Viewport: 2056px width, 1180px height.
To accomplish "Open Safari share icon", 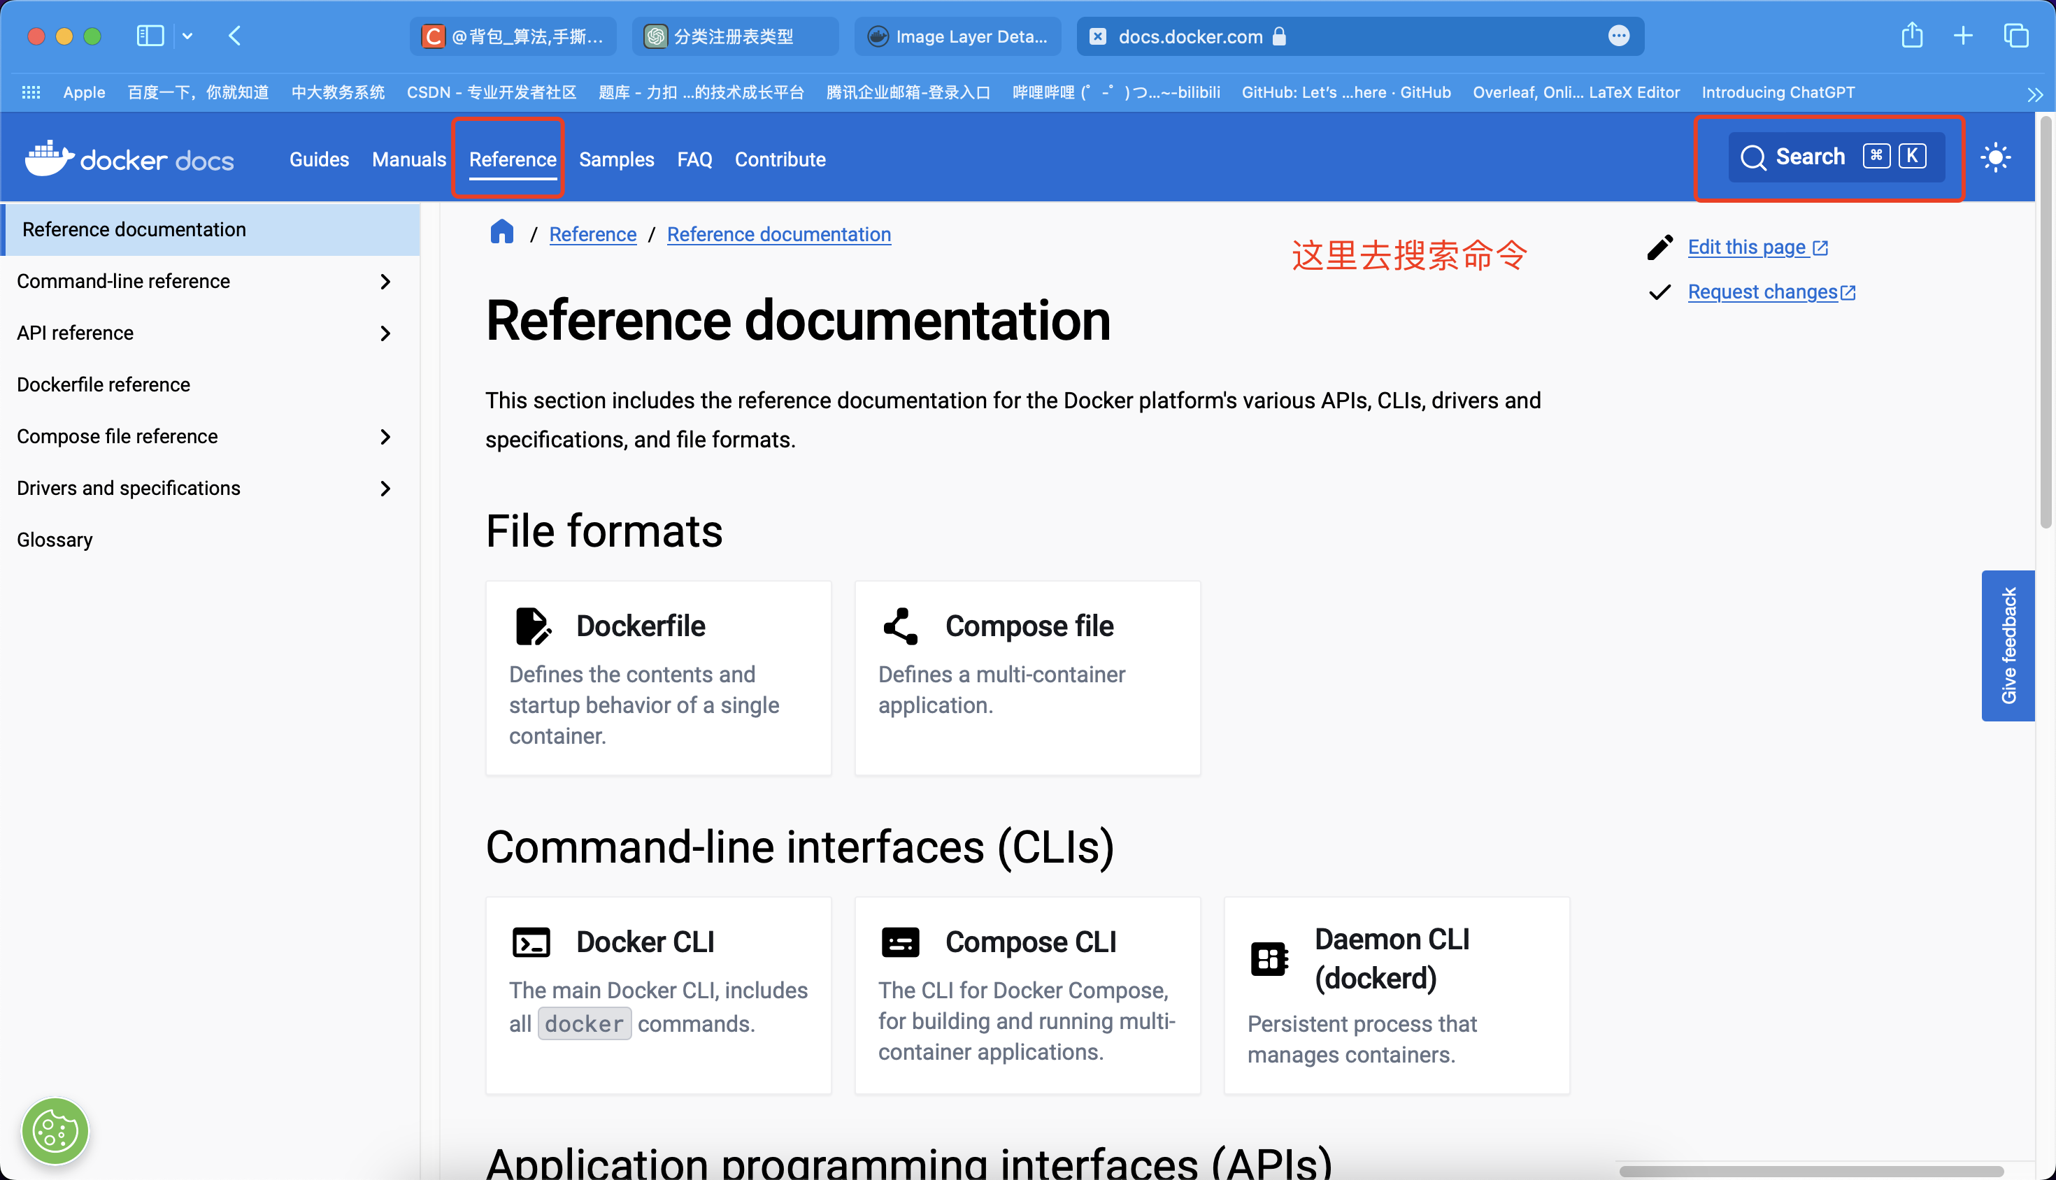I will (x=1912, y=36).
